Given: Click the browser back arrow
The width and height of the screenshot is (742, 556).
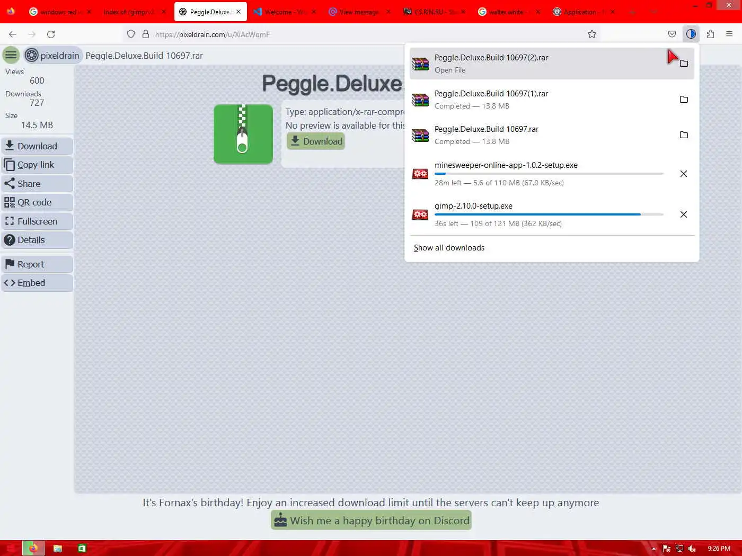Looking at the screenshot, I should click(13, 34).
